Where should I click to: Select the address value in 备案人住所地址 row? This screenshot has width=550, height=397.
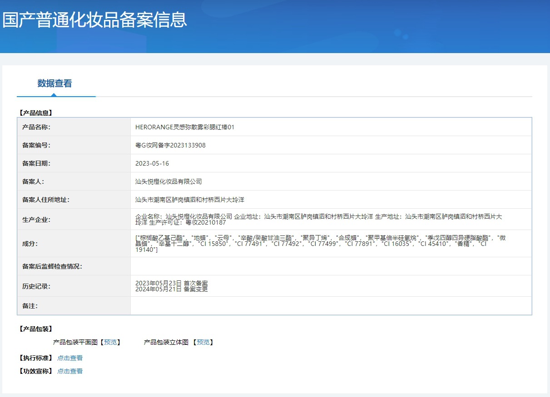click(190, 200)
